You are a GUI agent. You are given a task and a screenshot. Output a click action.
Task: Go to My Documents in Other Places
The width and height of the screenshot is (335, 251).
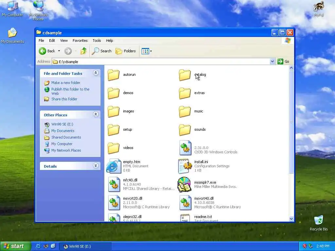[x=63, y=131]
